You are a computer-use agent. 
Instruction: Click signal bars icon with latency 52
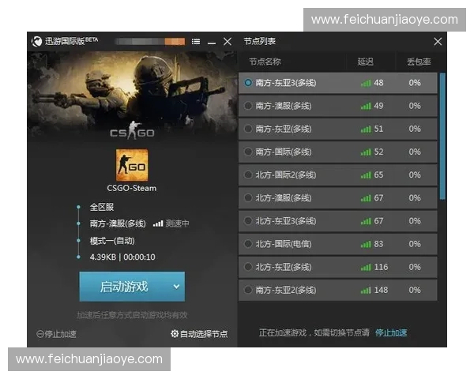tap(366, 152)
